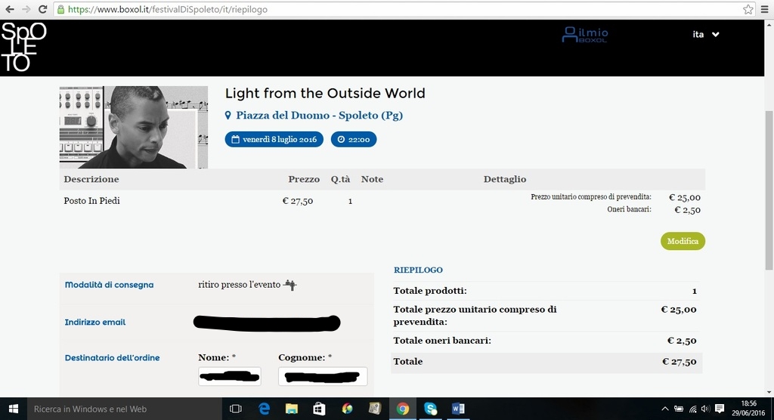774x420 pixels.
Task: Reload the page with refresh icon
Action: [42, 9]
